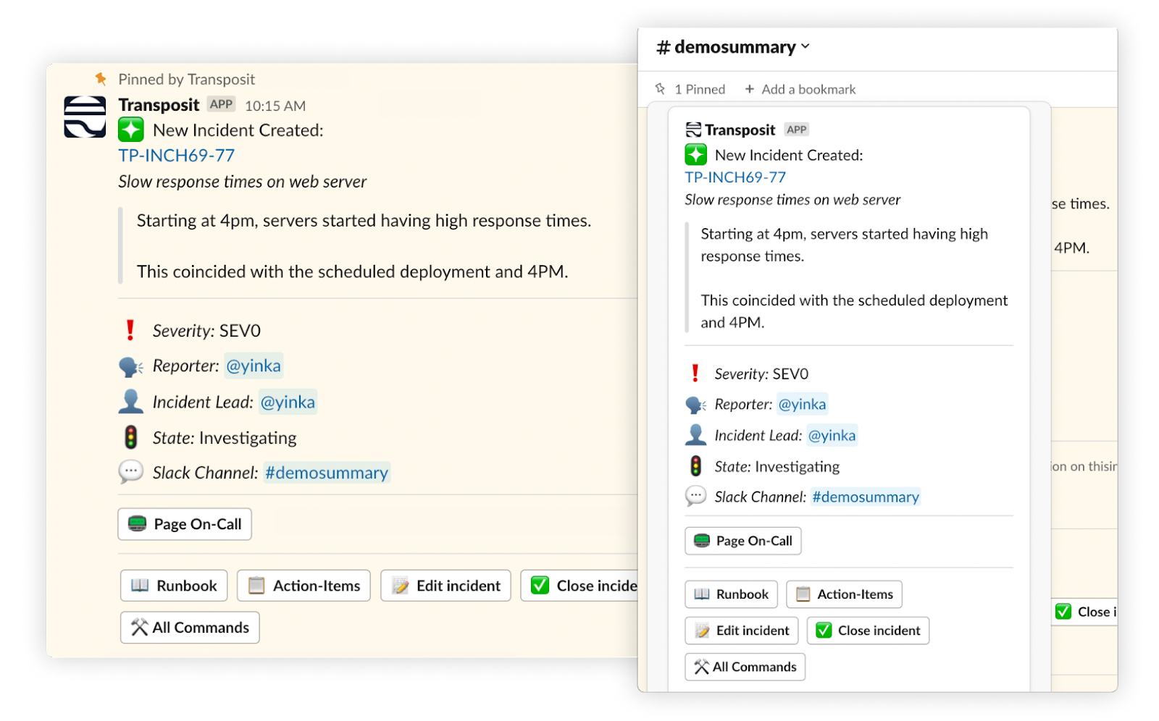Open All Commands button in left message
The width and height of the screenshot is (1159, 721).
coord(190,628)
